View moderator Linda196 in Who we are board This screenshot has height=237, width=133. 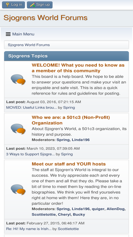(81, 140)
